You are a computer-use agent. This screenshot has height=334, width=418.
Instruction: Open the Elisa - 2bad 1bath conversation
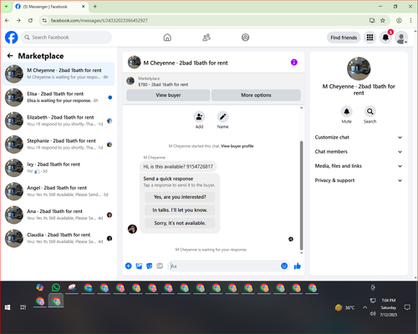[59, 97]
